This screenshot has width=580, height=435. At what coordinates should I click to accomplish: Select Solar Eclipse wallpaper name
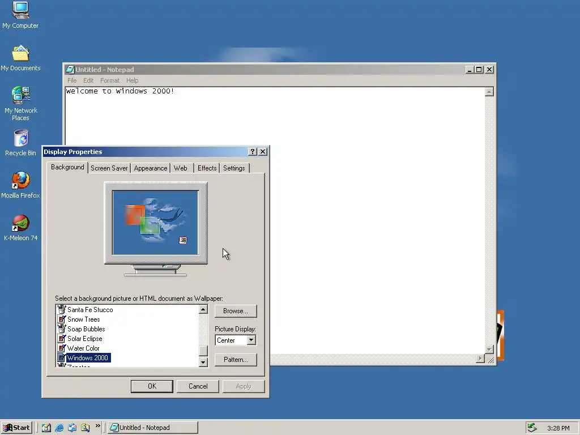click(x=85, y=339)
